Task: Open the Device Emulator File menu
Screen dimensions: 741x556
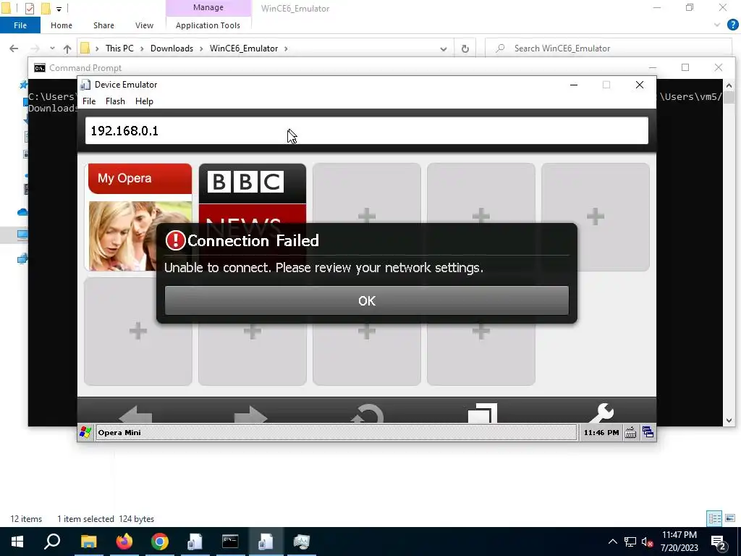Action: coord(89,101)
